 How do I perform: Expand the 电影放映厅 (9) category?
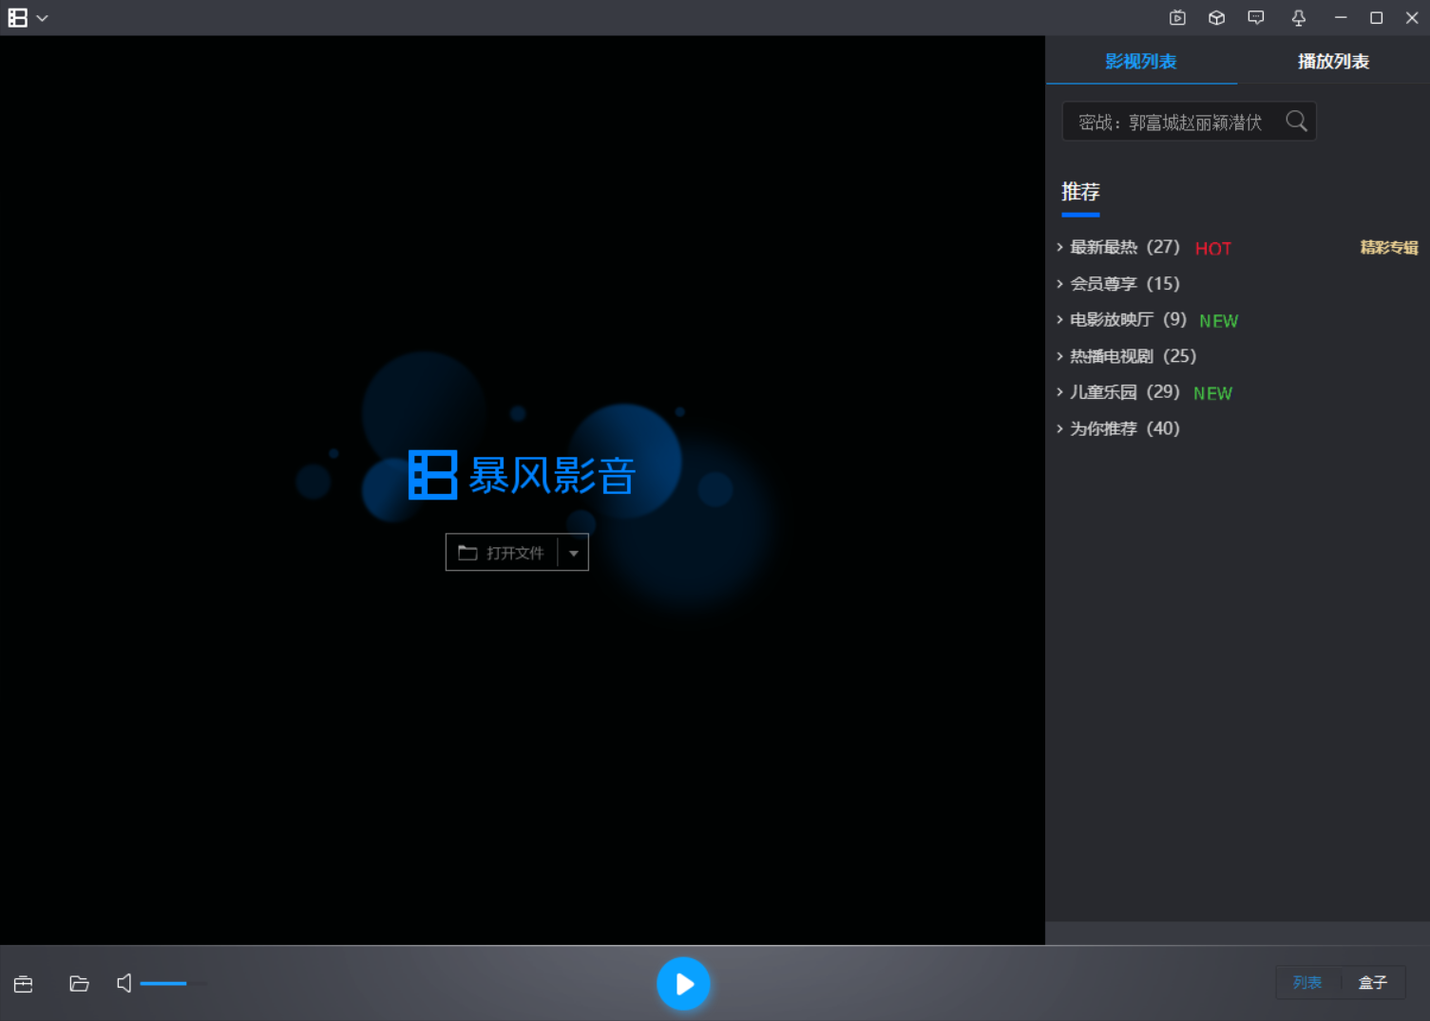(x=1122, y=319)
